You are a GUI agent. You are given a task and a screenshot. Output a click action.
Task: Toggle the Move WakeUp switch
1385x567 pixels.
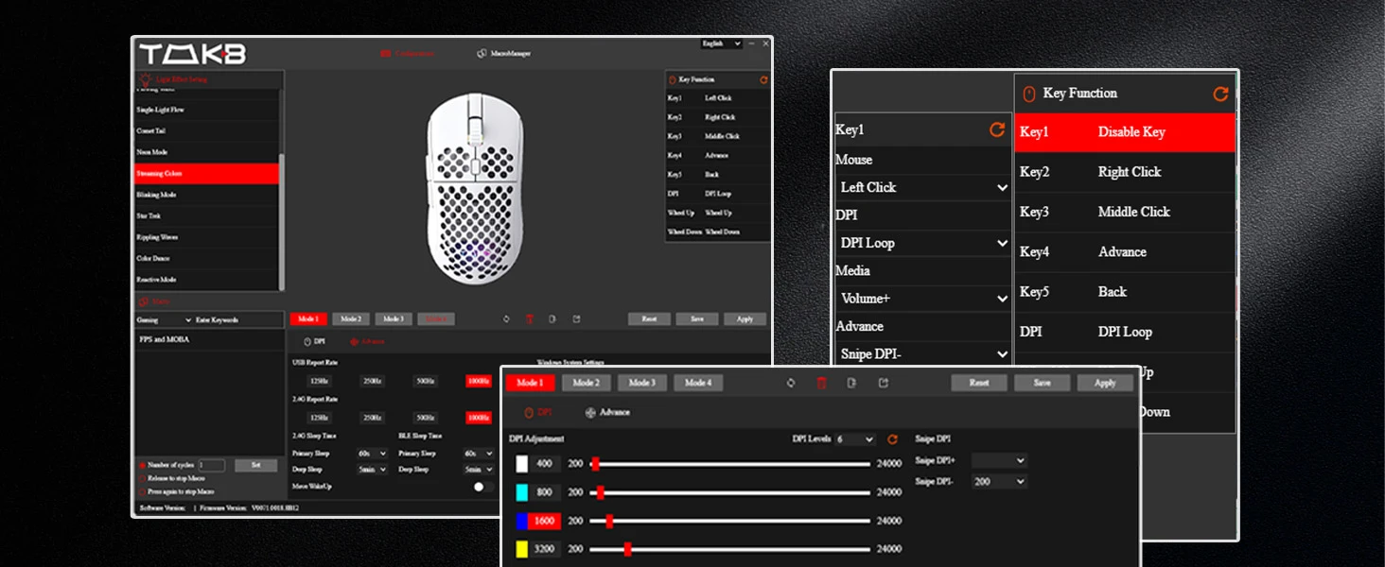pyautogui.click(x=482, y=487)
